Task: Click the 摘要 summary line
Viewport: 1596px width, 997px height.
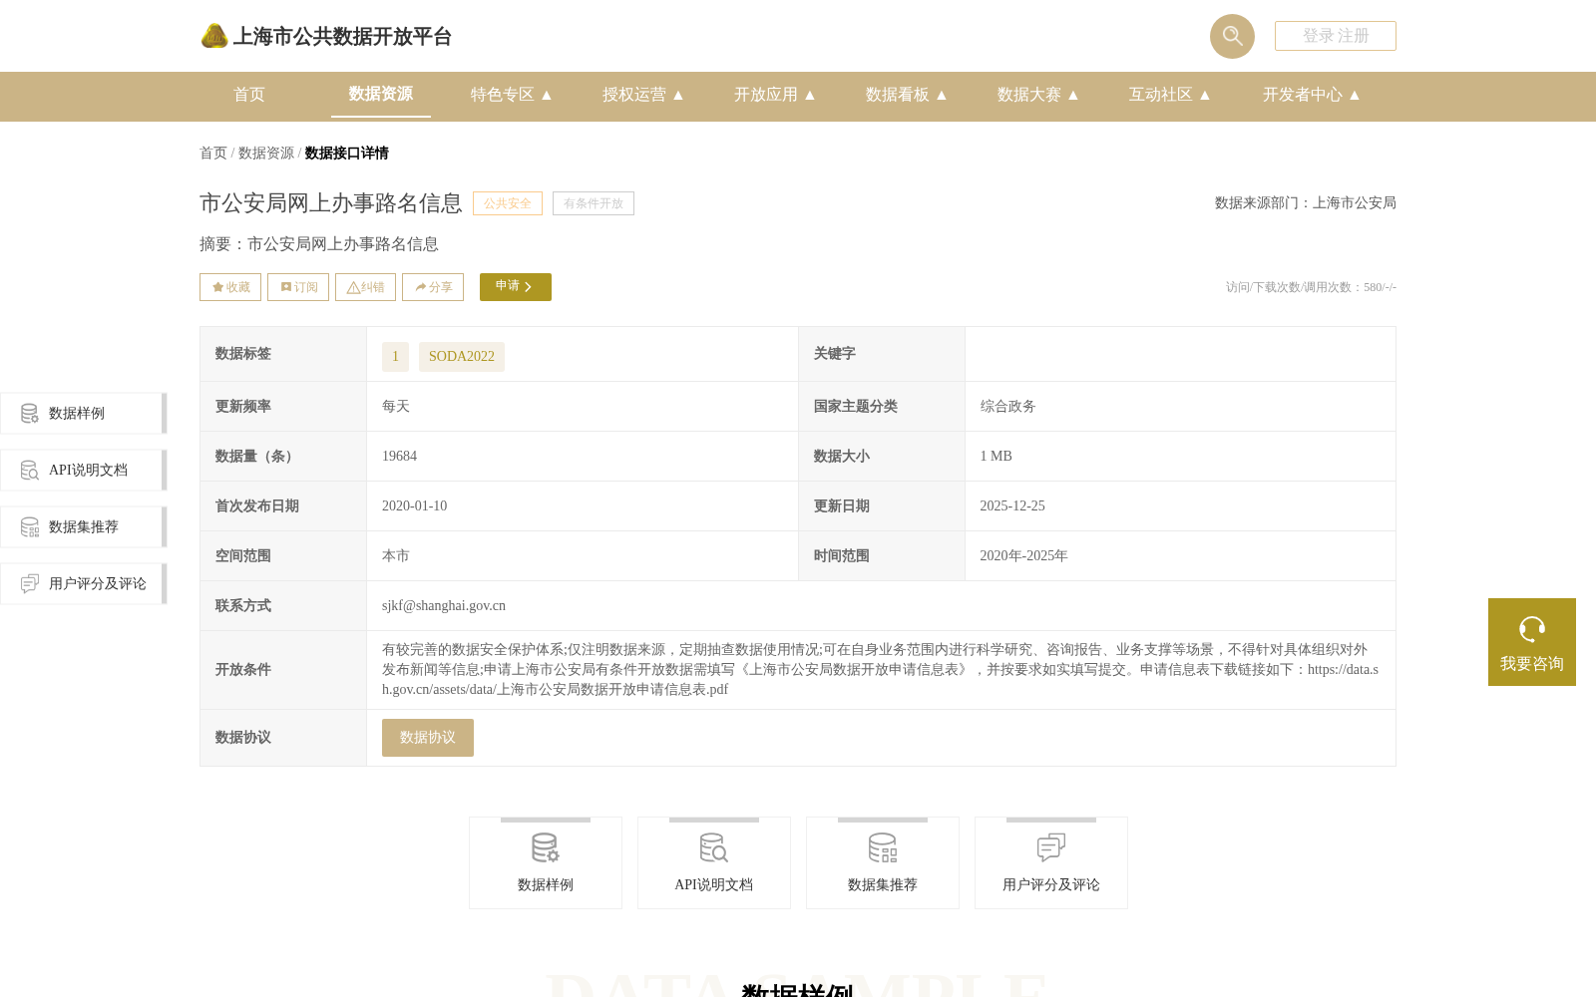Action: [319, 244]
